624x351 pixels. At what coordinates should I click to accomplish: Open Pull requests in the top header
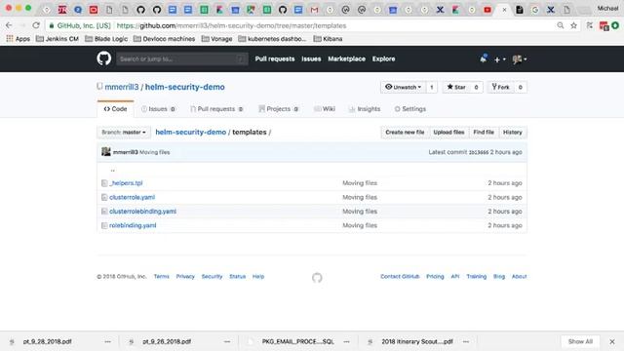(x=275, y=58)
